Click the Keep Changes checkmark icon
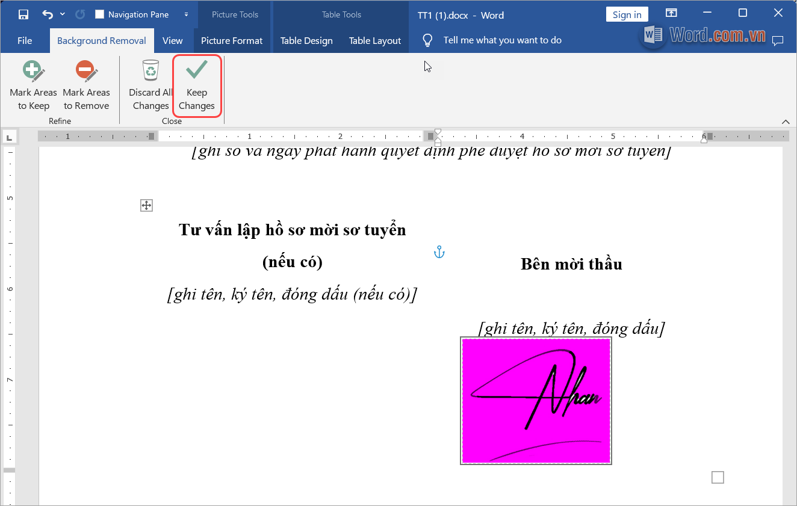The image size is (797, 506). click(x=197, y=69)
